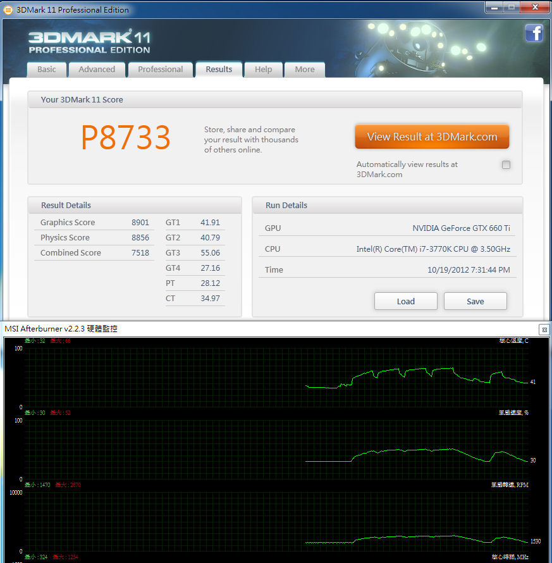Click the fan RPM graph in Afterburner

pos(276,522)
